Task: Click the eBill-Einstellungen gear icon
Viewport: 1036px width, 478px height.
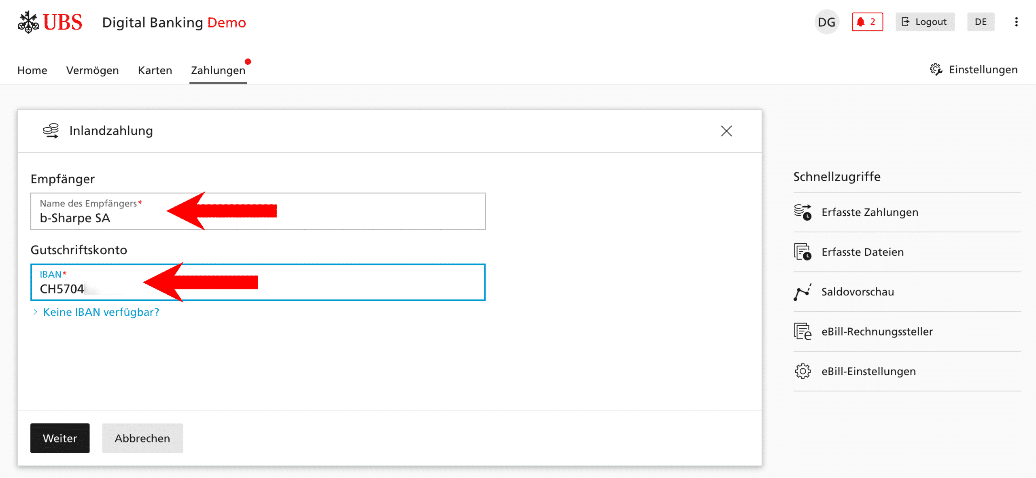Action: [802, 371]
